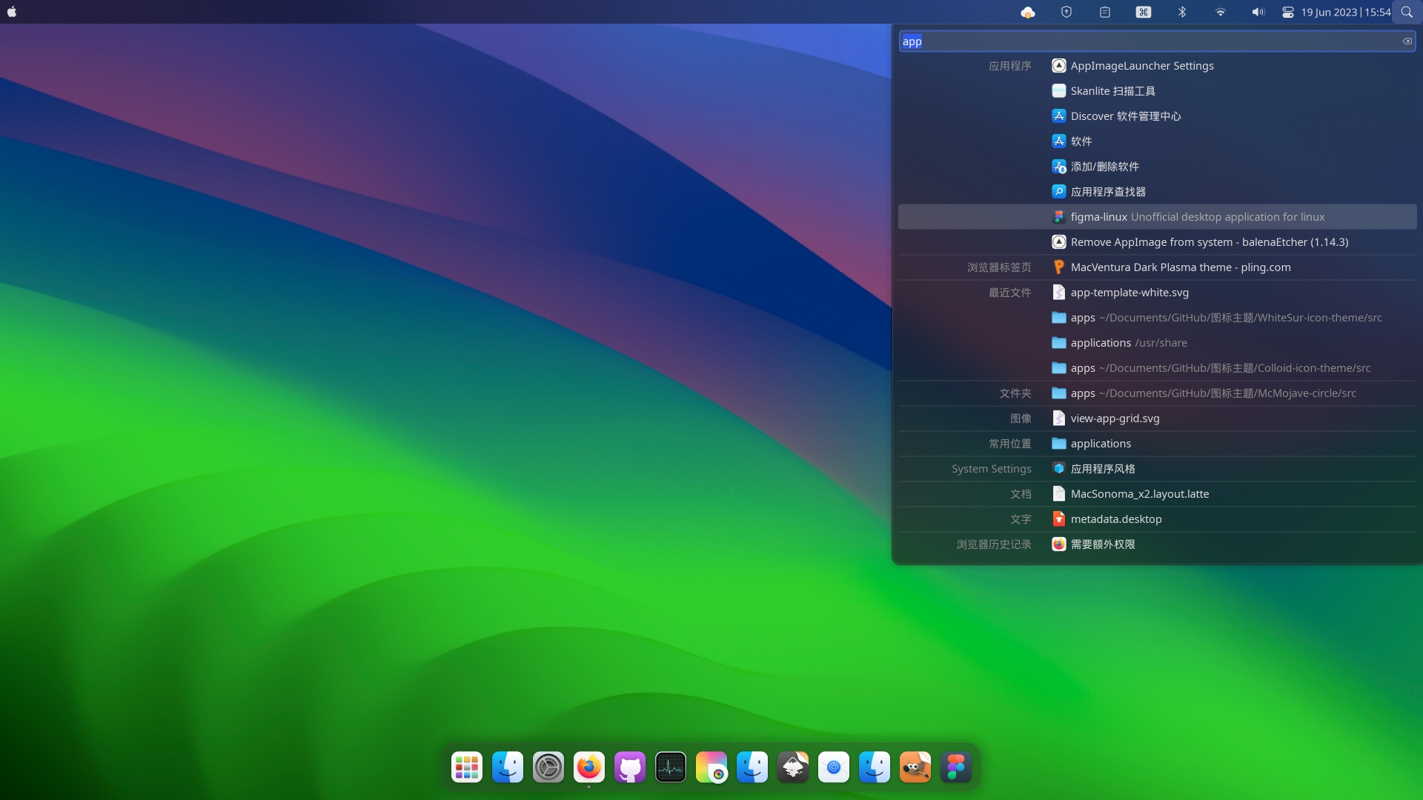Click the Skanlite result icon

1059,91
